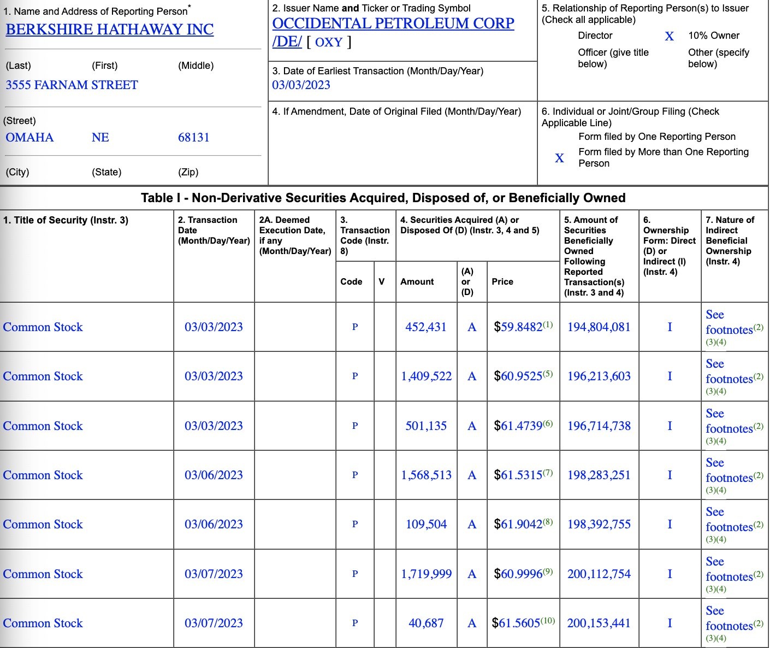This screenshot has width=770, height=648.
Task: Open footnote (10) beside price $61.5605
Action: coord(548,621)
